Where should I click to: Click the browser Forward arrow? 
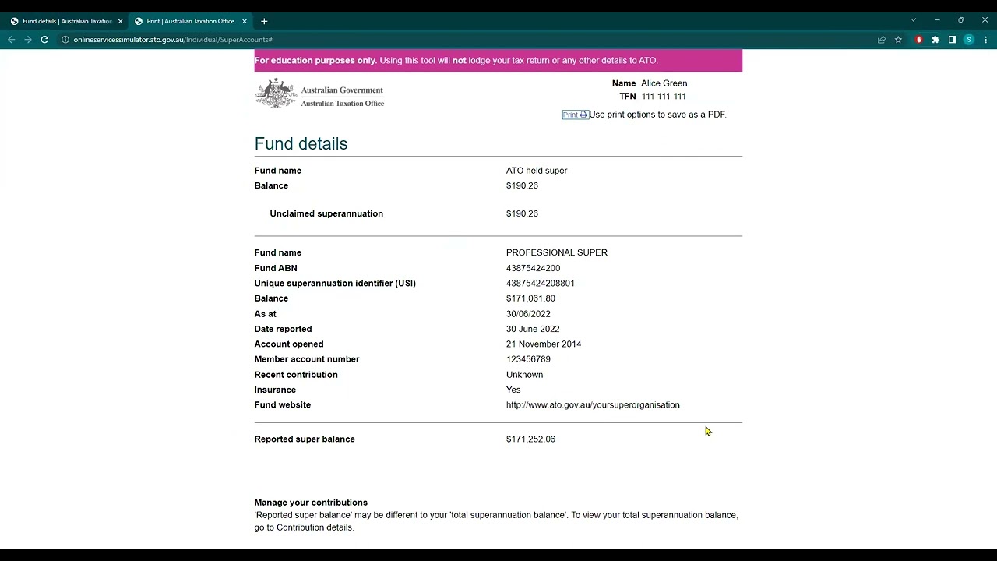click(x=28, y=40)
